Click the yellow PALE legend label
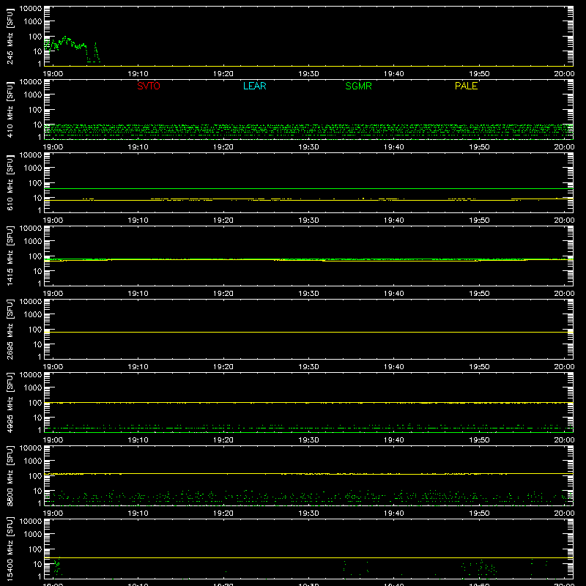 click(466, 86)
